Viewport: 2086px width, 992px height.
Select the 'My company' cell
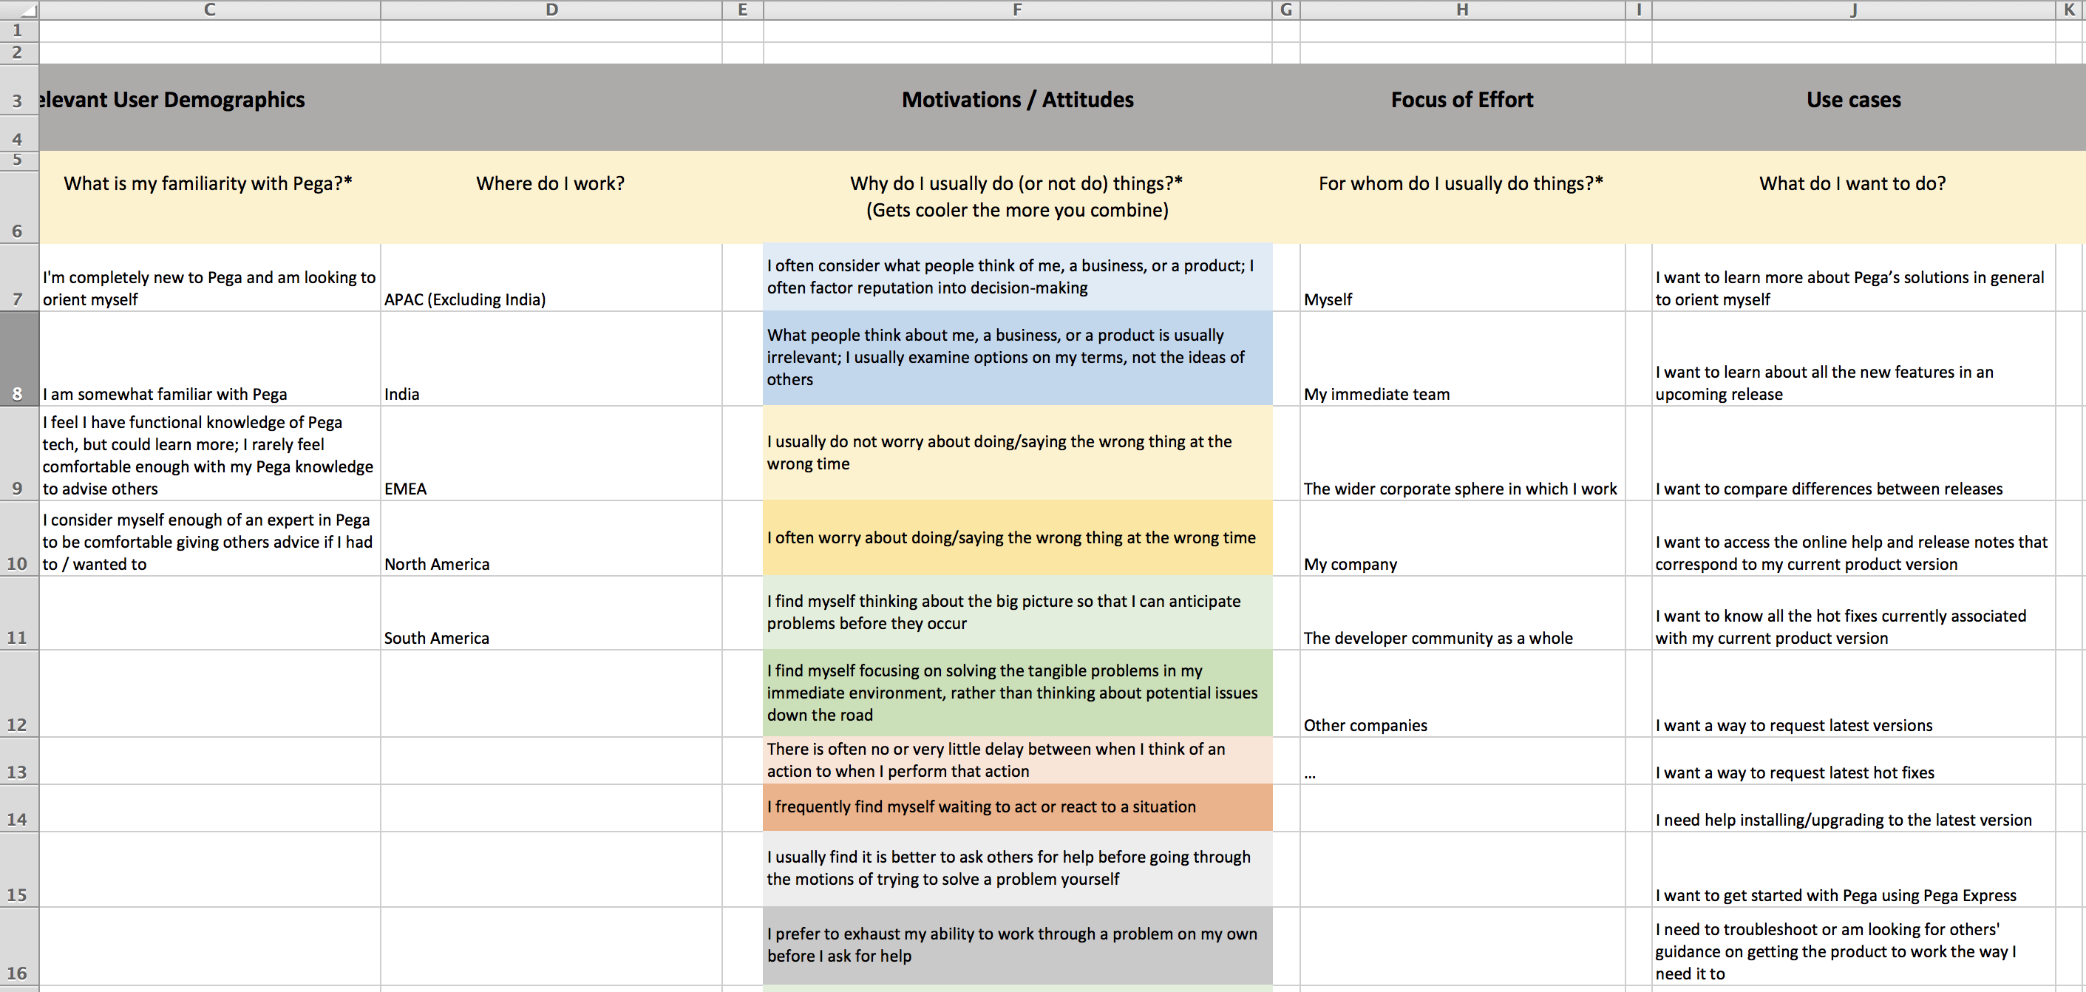(x=1462, y=539)
